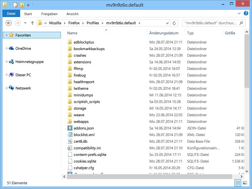This screenshot has width=252, height=189.
Task: Click the Mozilla breadcrumb segment
Action: click(x=55, y=23)
